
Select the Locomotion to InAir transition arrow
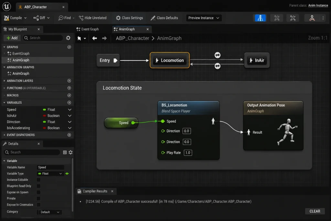coord(218,55)
